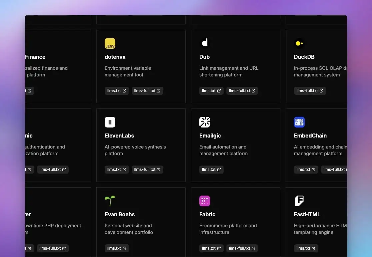This screenshot has height=257, width=372.
Task: Select the Fabric pink grid logo
Action: (x=205, y=201)
